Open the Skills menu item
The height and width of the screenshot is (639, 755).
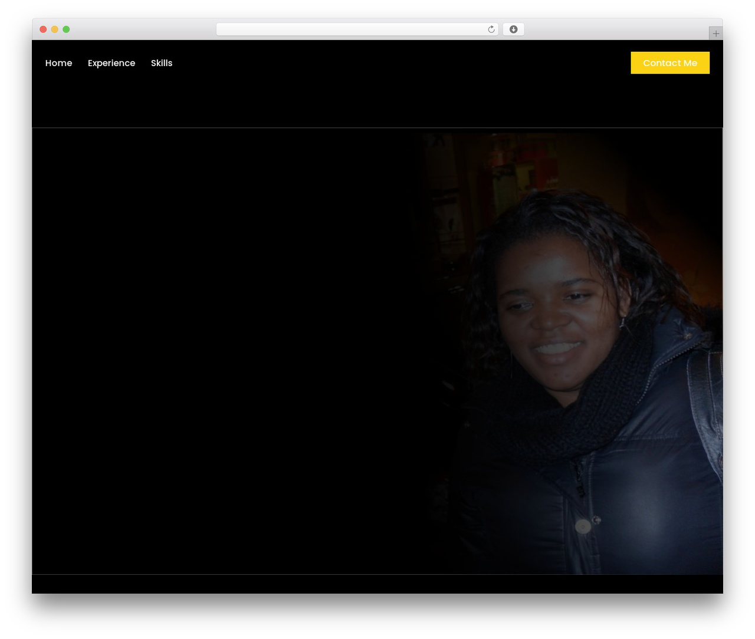pyautogui.click(x=162, y=63)
